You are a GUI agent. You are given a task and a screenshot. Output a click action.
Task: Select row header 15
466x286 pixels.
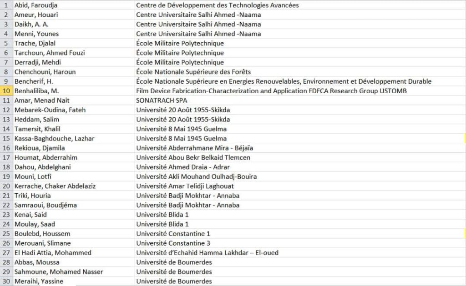point(6,138)
